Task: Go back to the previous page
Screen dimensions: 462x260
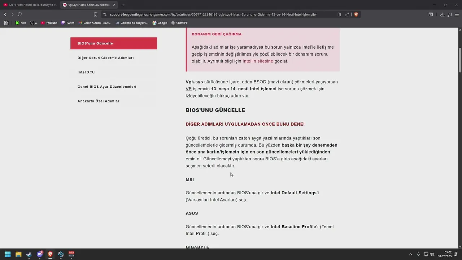Action: [5, 14]
